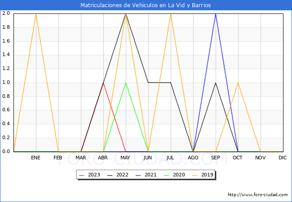Image resolution: width=292 pixels, height=202 pixels.
Task: Click the 1.4 y-axis value
Action: click(6, 55)
